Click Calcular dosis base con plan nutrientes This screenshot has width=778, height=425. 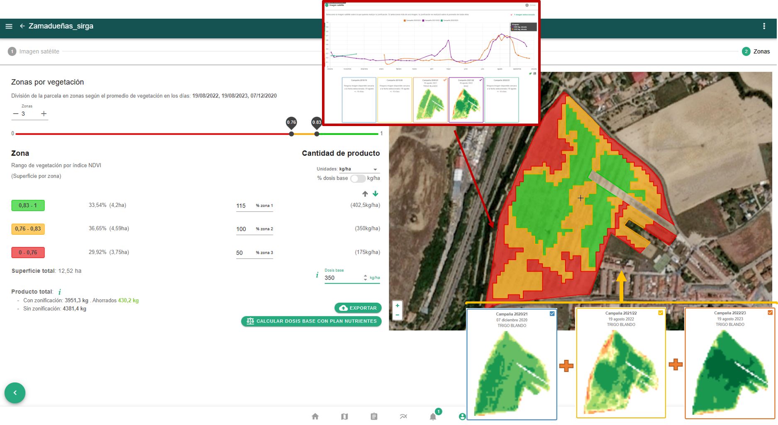pyautogui.click(x=311, y=321)
